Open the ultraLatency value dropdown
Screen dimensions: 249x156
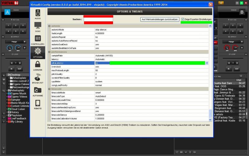pos(207,63)
